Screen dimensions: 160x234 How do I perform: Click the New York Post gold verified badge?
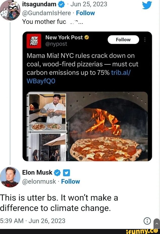[x=86, y=37]
